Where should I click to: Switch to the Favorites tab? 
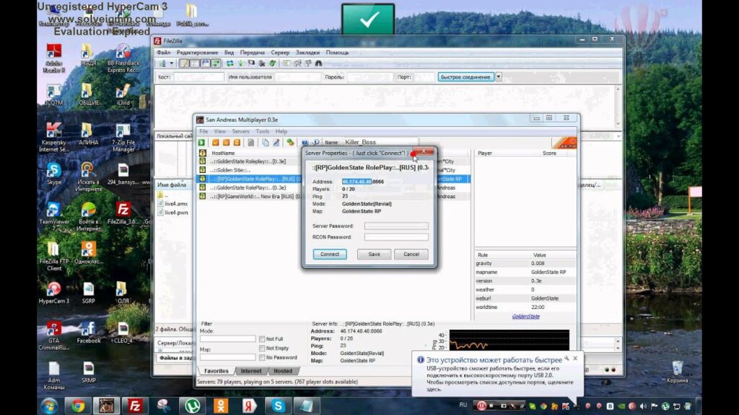coord(216,371)
